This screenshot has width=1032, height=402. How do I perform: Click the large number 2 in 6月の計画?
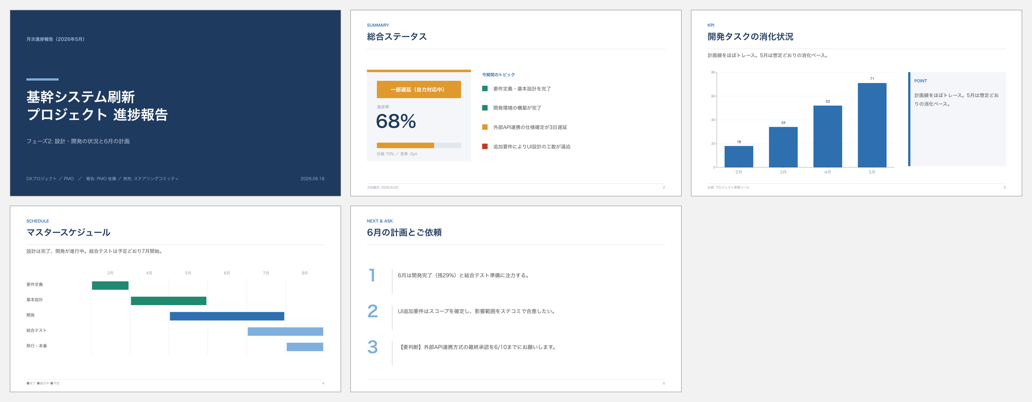click(x=373, y=311)
